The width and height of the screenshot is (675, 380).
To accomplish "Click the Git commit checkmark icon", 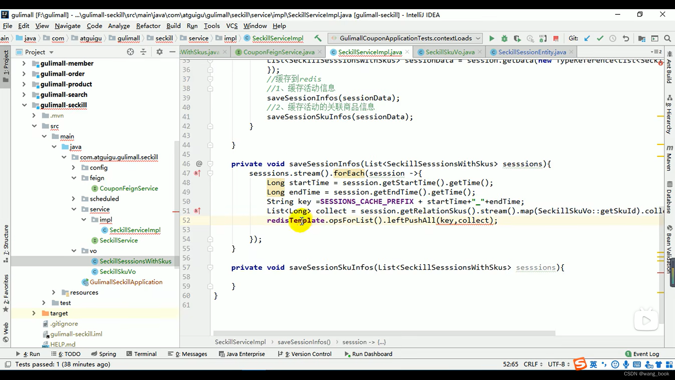I will click(600, 38).
